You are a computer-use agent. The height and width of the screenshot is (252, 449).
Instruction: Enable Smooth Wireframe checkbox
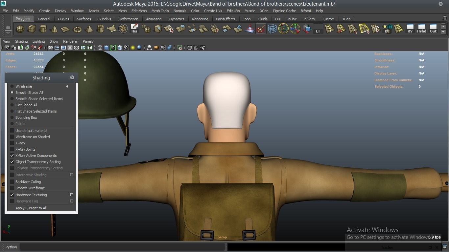coord(12,188)
